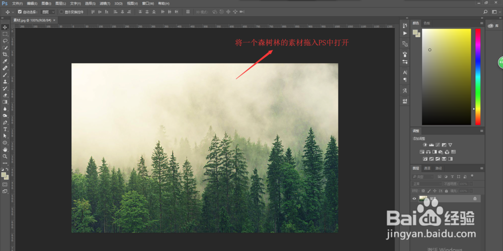Open the opacity value dropdown arrow
503x251 pixels.
(470, 184)
